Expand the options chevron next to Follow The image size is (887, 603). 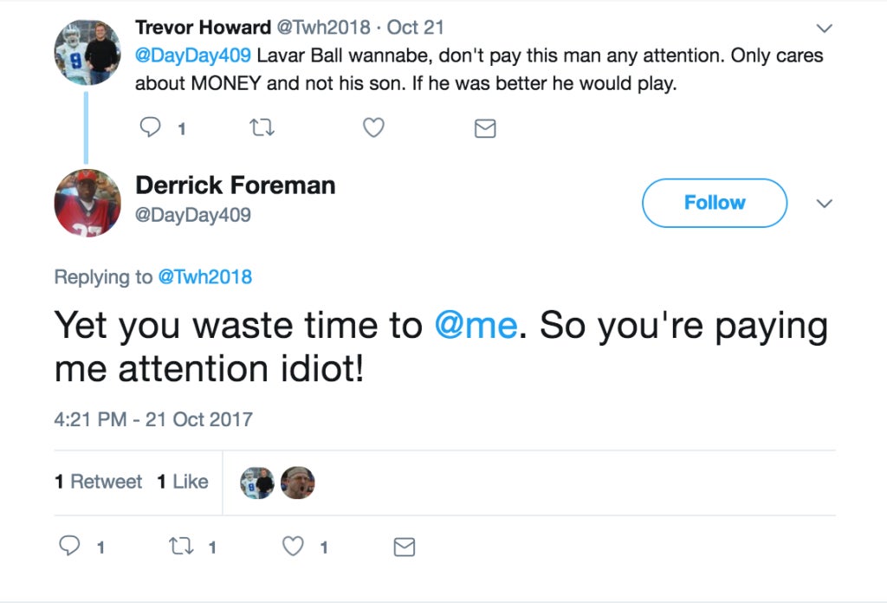[825, 203]
